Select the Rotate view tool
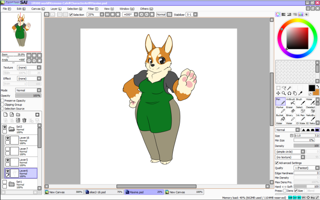 (x=289, y=93)
